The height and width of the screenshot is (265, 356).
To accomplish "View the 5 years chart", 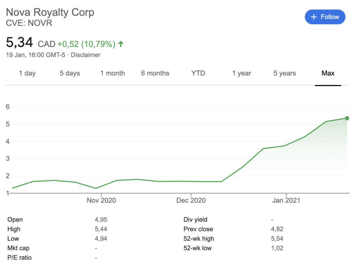I will tap(285, 73).
